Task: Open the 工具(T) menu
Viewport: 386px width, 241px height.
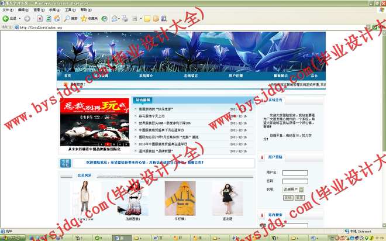Action: point(69,10)
